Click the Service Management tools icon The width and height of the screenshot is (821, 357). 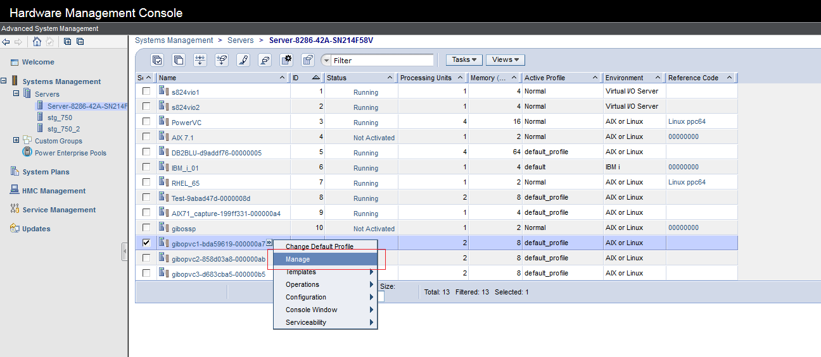point(15,209)
